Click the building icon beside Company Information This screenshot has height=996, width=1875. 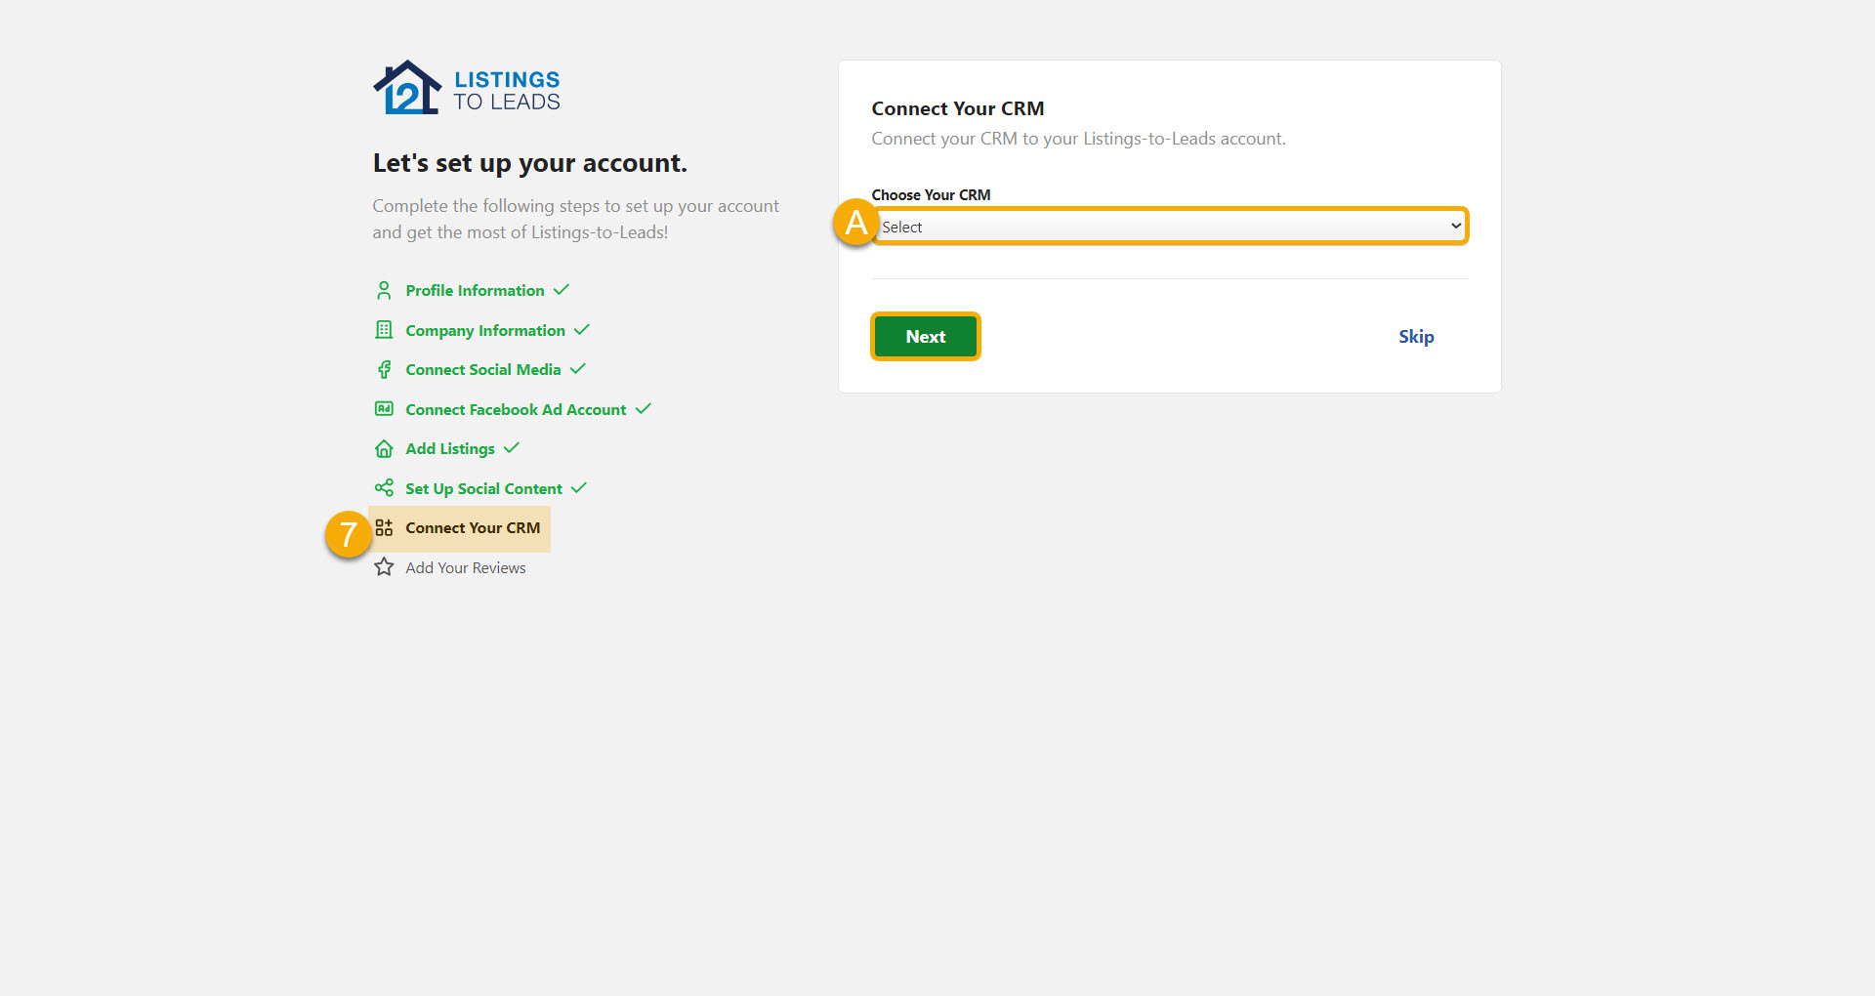384,330
